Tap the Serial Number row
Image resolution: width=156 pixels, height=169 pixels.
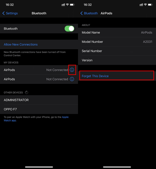click(x=117, y=51)
